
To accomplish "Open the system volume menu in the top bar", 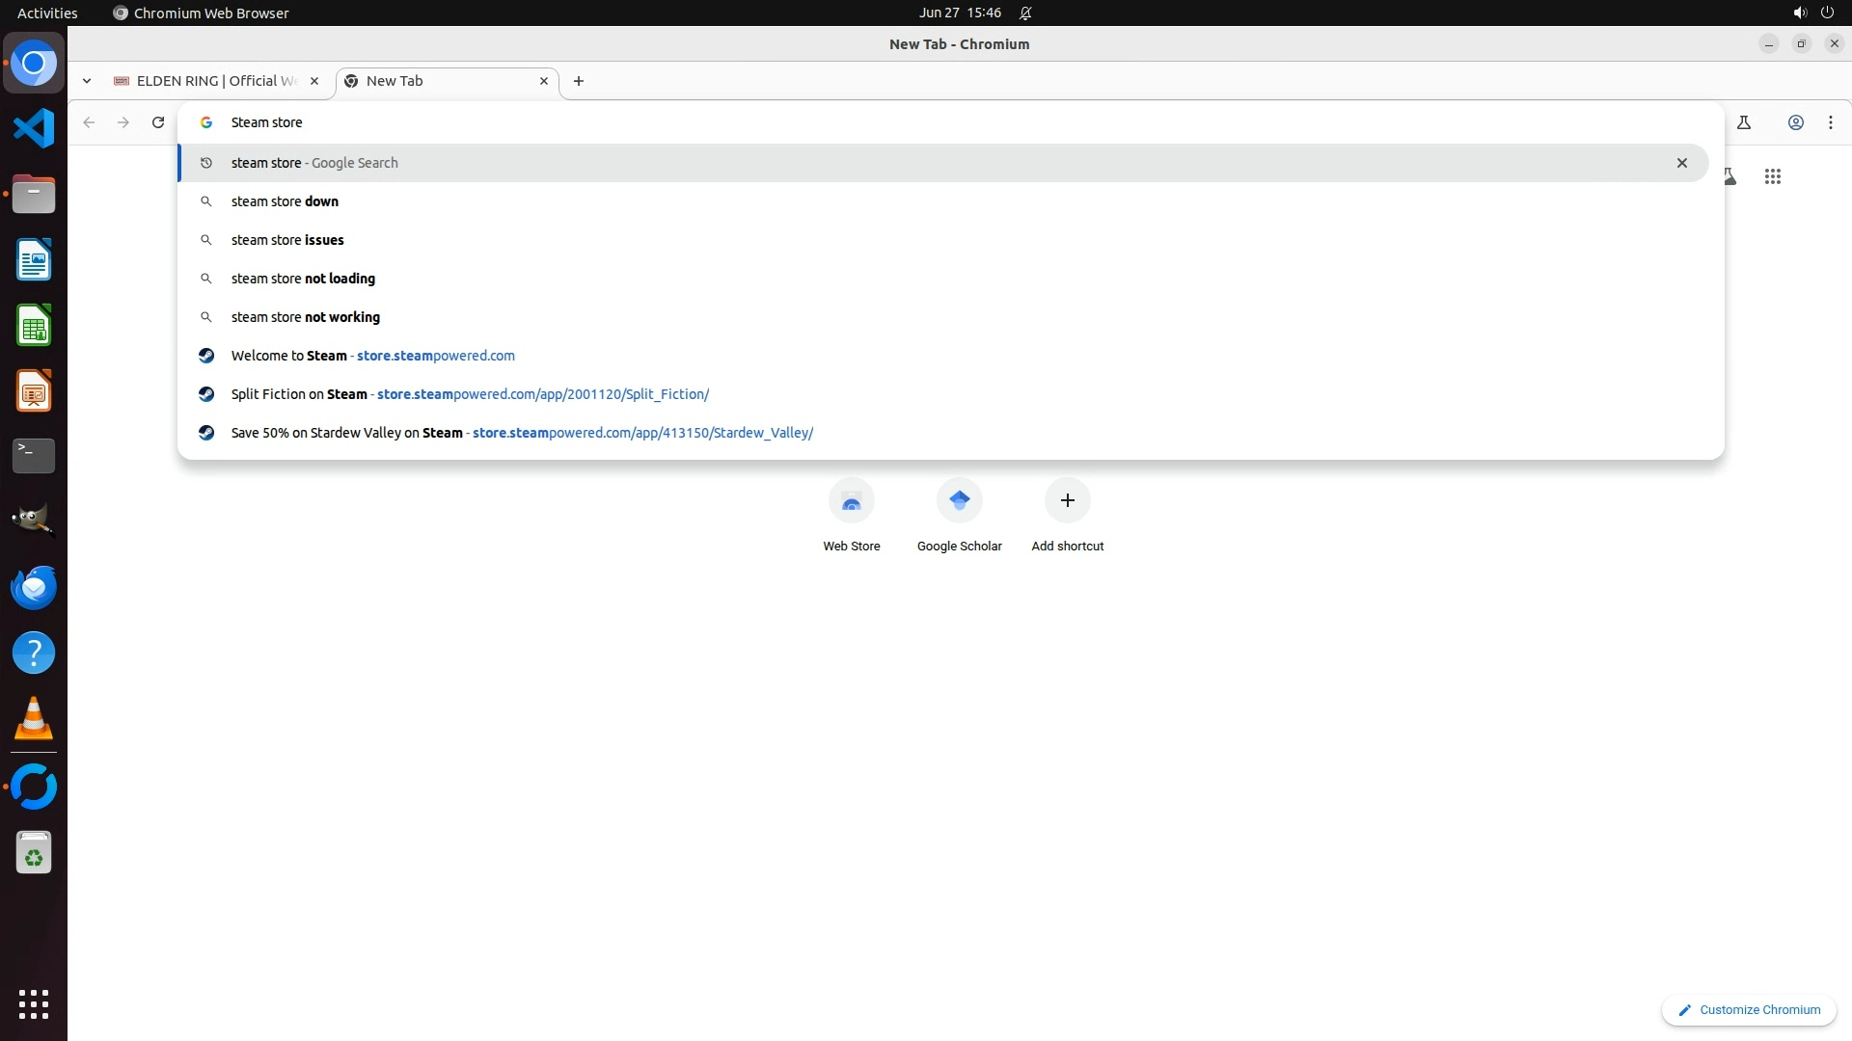I will 1799,13.
